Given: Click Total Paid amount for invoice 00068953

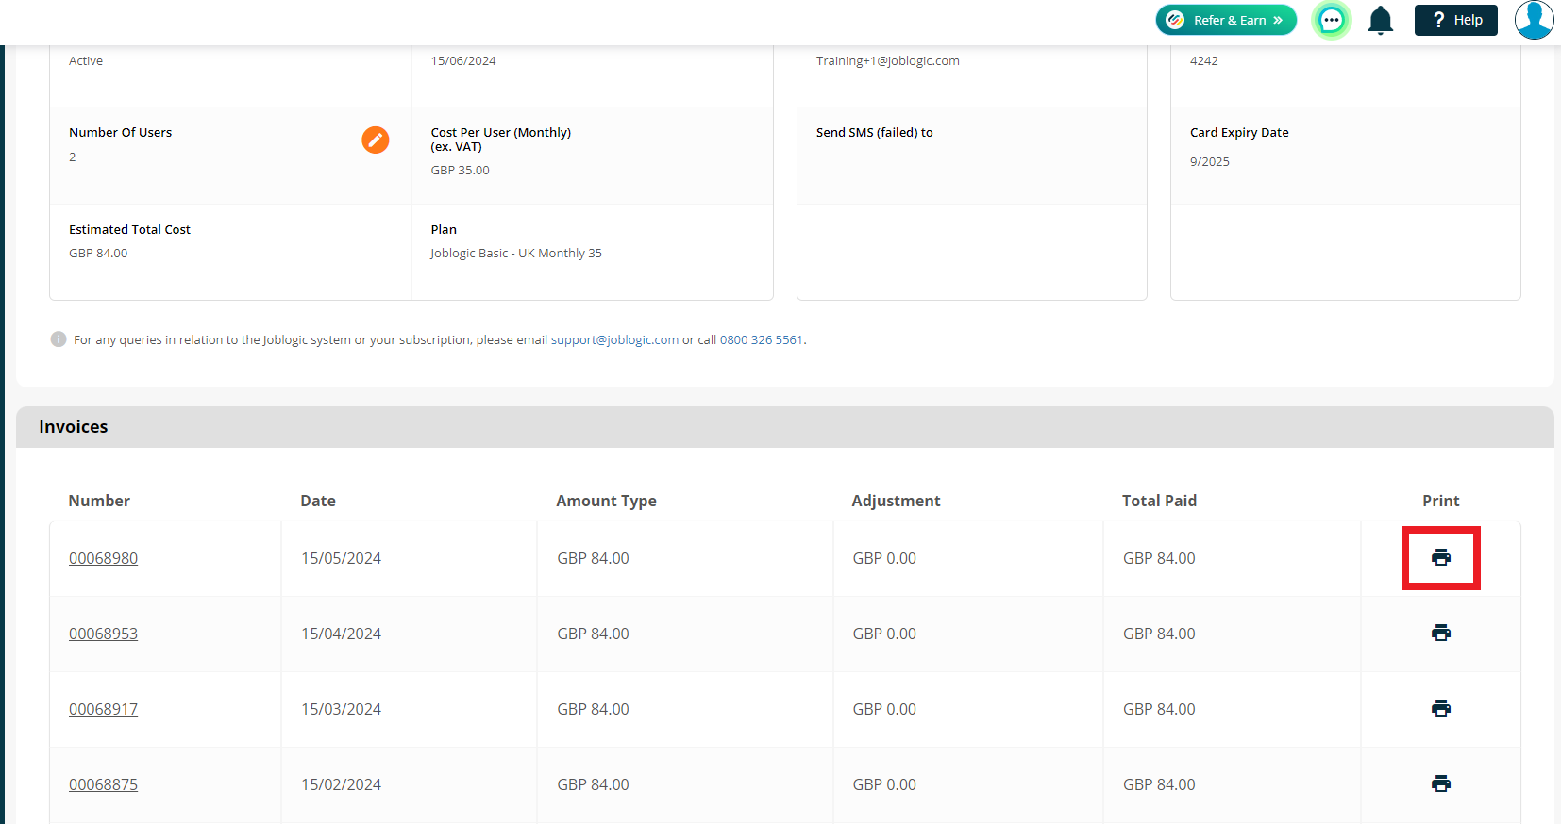Looking at the screenshot, I should point(1159,634).
